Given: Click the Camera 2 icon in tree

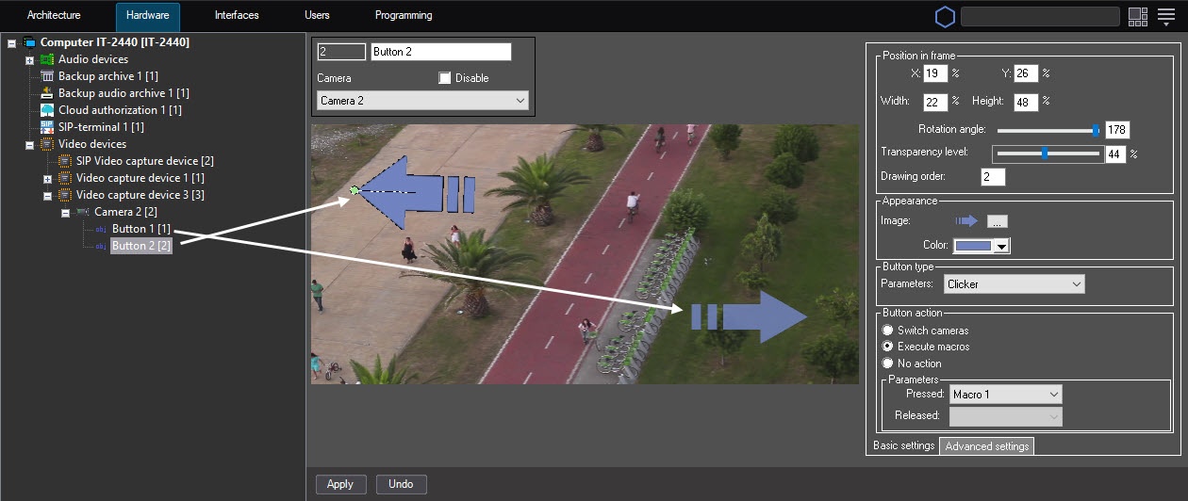Looking at the screenshot, I should pos(83,212).
